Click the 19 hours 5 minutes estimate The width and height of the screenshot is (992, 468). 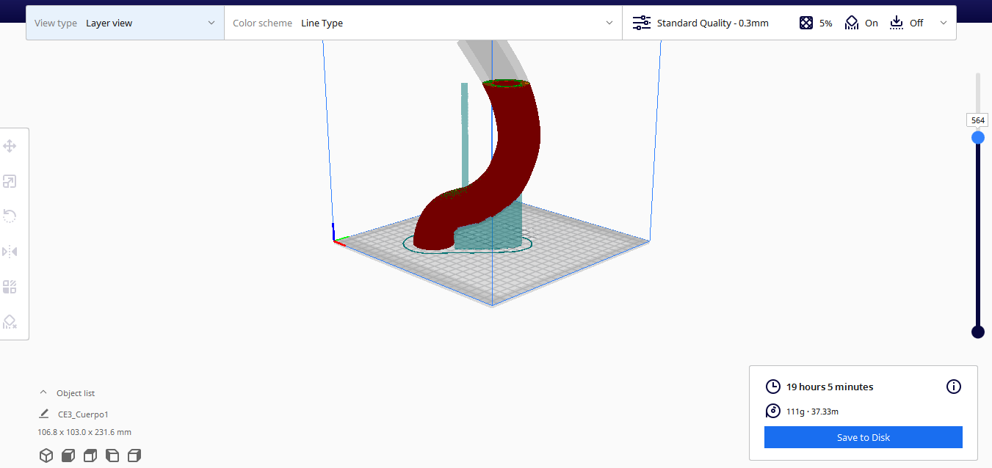click(x=830, y=387)
